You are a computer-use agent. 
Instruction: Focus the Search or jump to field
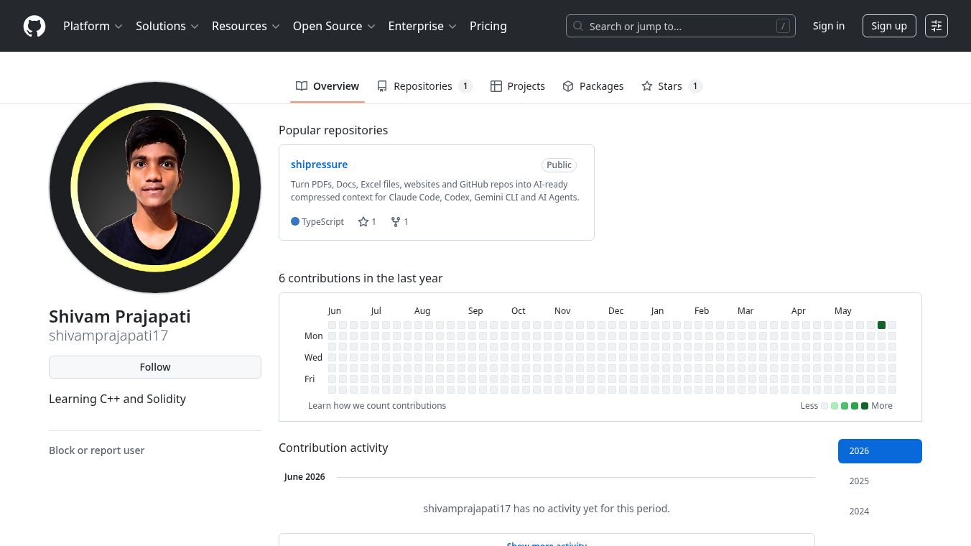[x=680, y=26]
